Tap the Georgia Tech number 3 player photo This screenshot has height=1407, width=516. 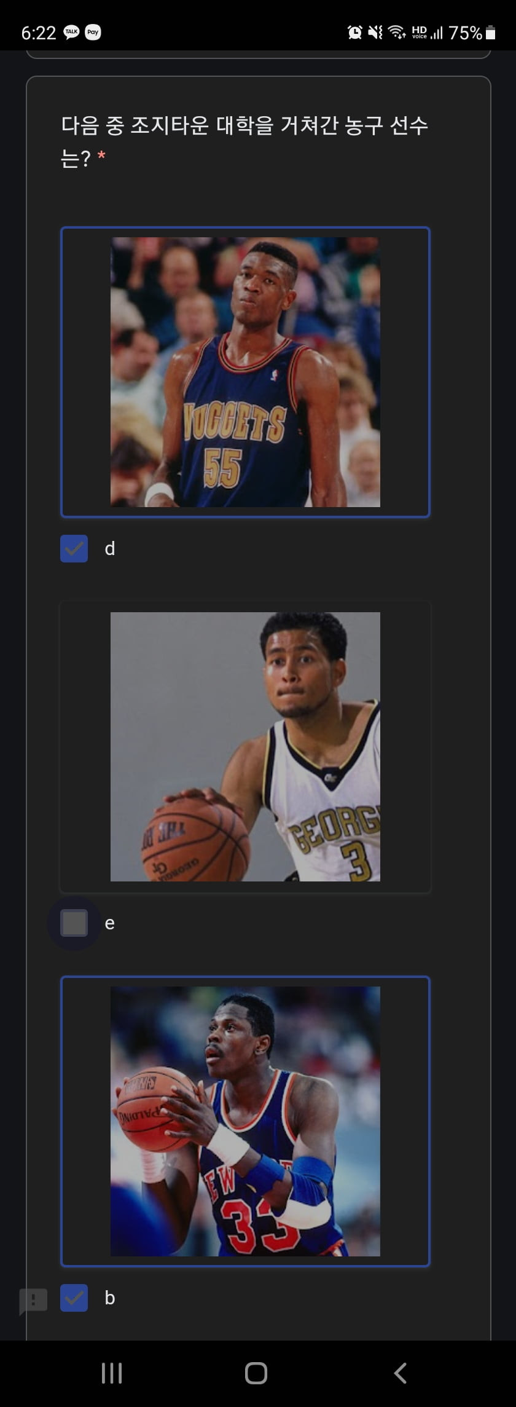(245, 746)
